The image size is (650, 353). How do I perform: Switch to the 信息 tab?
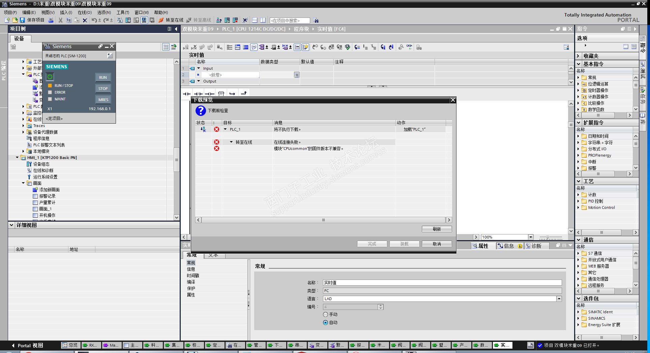[509, 246]
